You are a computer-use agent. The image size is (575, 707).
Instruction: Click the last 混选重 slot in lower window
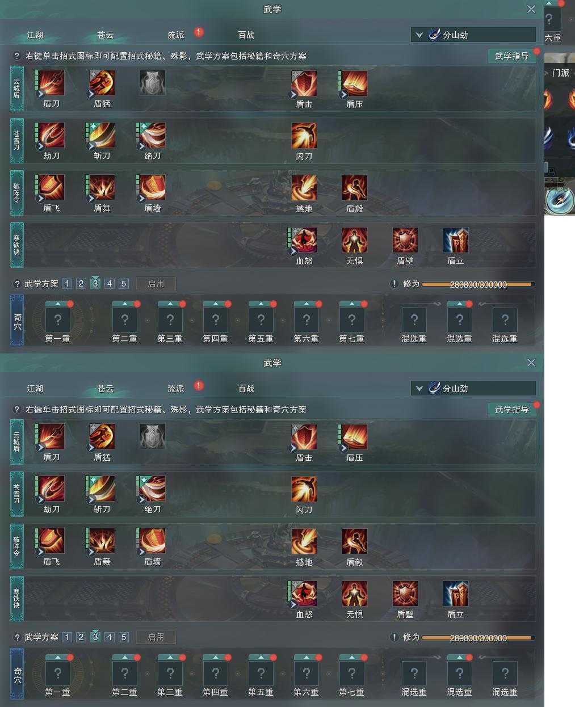tap(505, 674)
